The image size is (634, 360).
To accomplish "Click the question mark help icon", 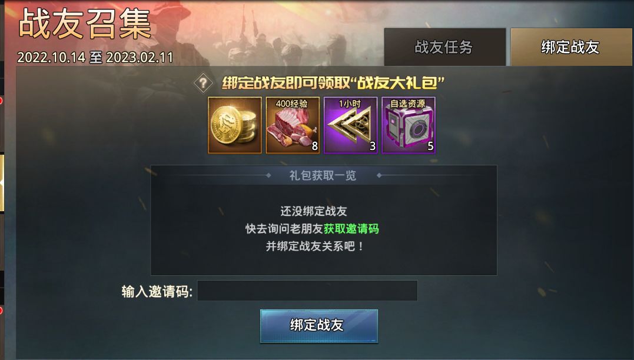I will (x=203, y=83).
